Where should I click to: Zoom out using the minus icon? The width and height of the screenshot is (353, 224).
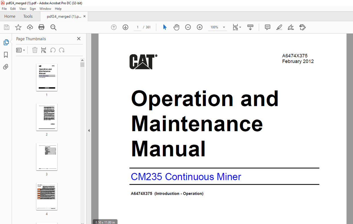click(188, 27)
